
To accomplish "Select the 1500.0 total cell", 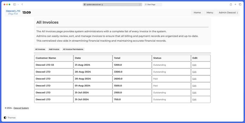I will click(132, 86).
